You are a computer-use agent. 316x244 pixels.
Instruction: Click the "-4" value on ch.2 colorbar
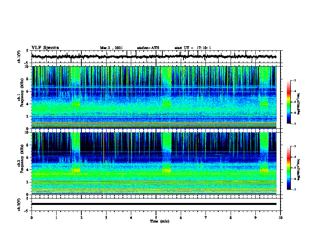(294, 157)
